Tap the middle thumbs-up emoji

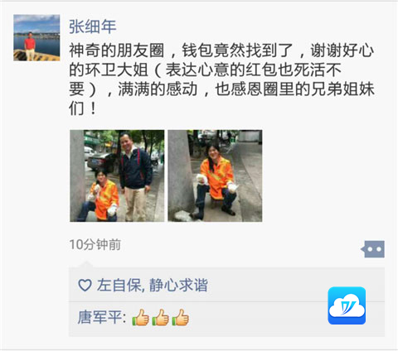tap(161, 317)
